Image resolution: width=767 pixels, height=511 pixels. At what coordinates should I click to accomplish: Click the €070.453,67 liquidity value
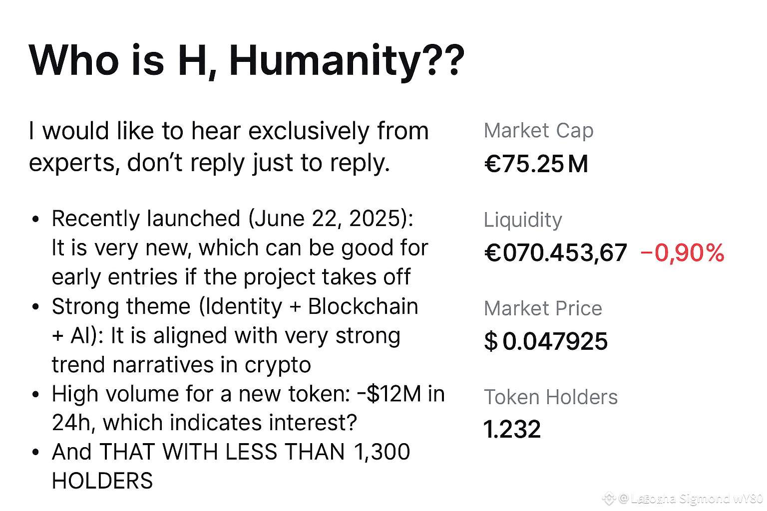pyautogui.click(x=555, y=253)
